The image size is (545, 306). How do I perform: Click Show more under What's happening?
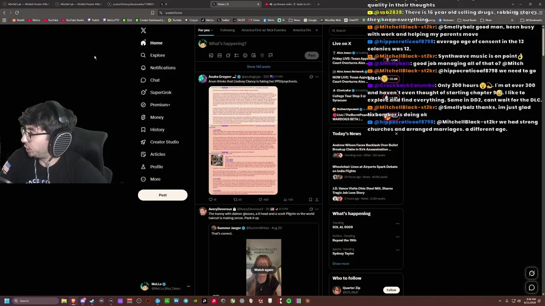pyautogui.click(x=341, y=263)
